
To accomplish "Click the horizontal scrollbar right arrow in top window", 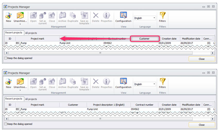I will coord(213,53).
